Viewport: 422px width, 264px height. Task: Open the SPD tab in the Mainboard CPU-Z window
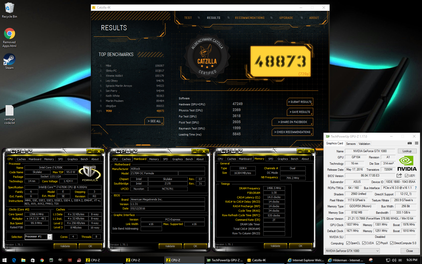166,159
